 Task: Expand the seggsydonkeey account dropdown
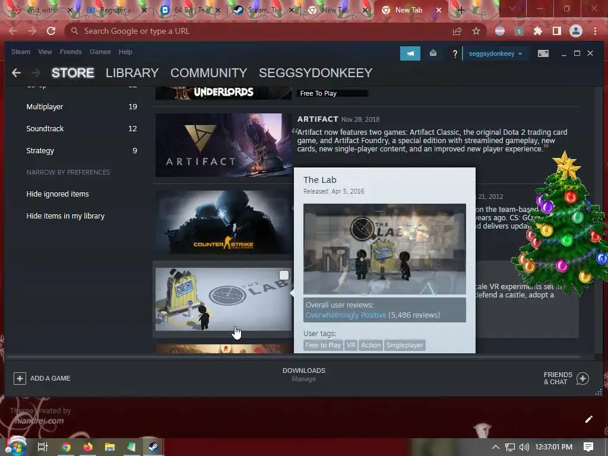point(495,53)
